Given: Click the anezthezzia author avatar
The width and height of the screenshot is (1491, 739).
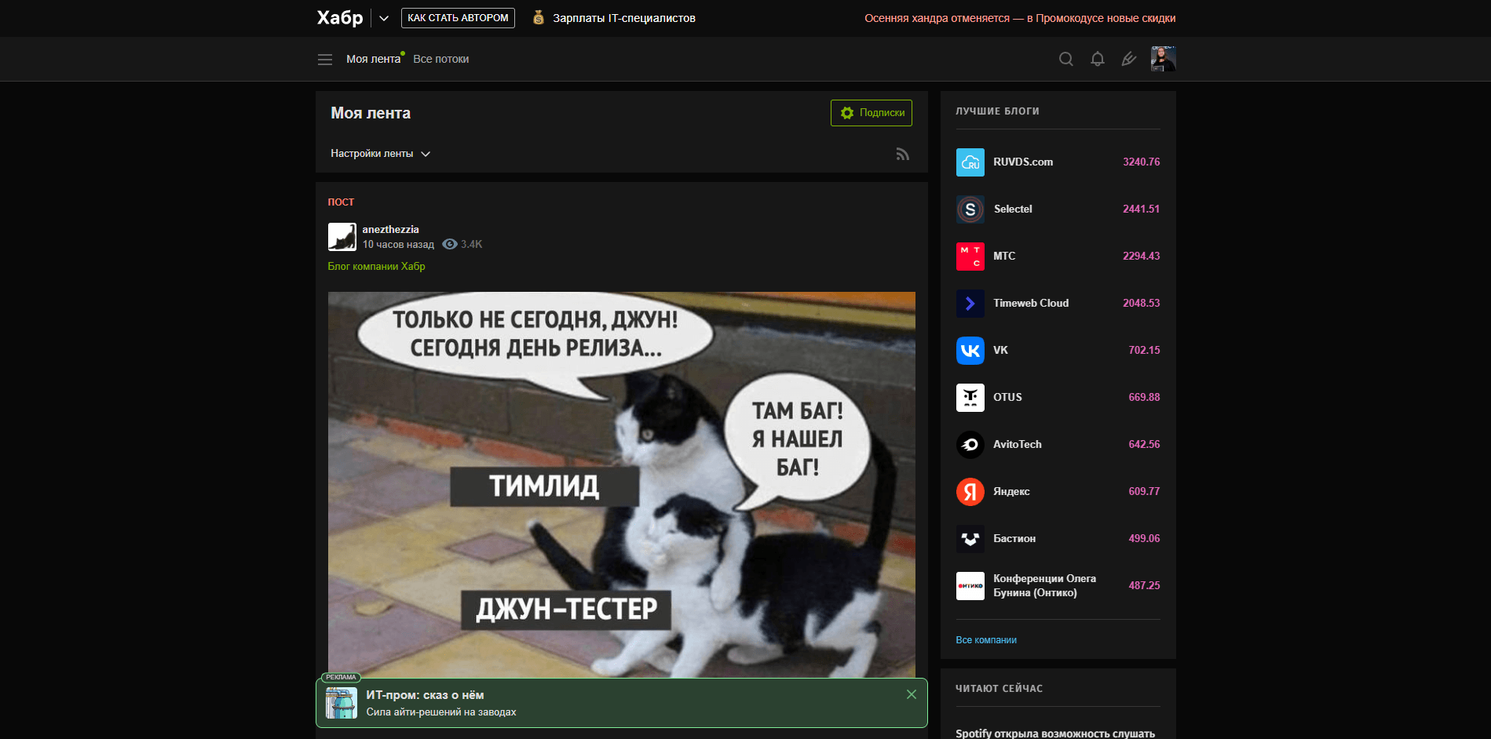Looking at the screenshot, I should coord(342,237).
